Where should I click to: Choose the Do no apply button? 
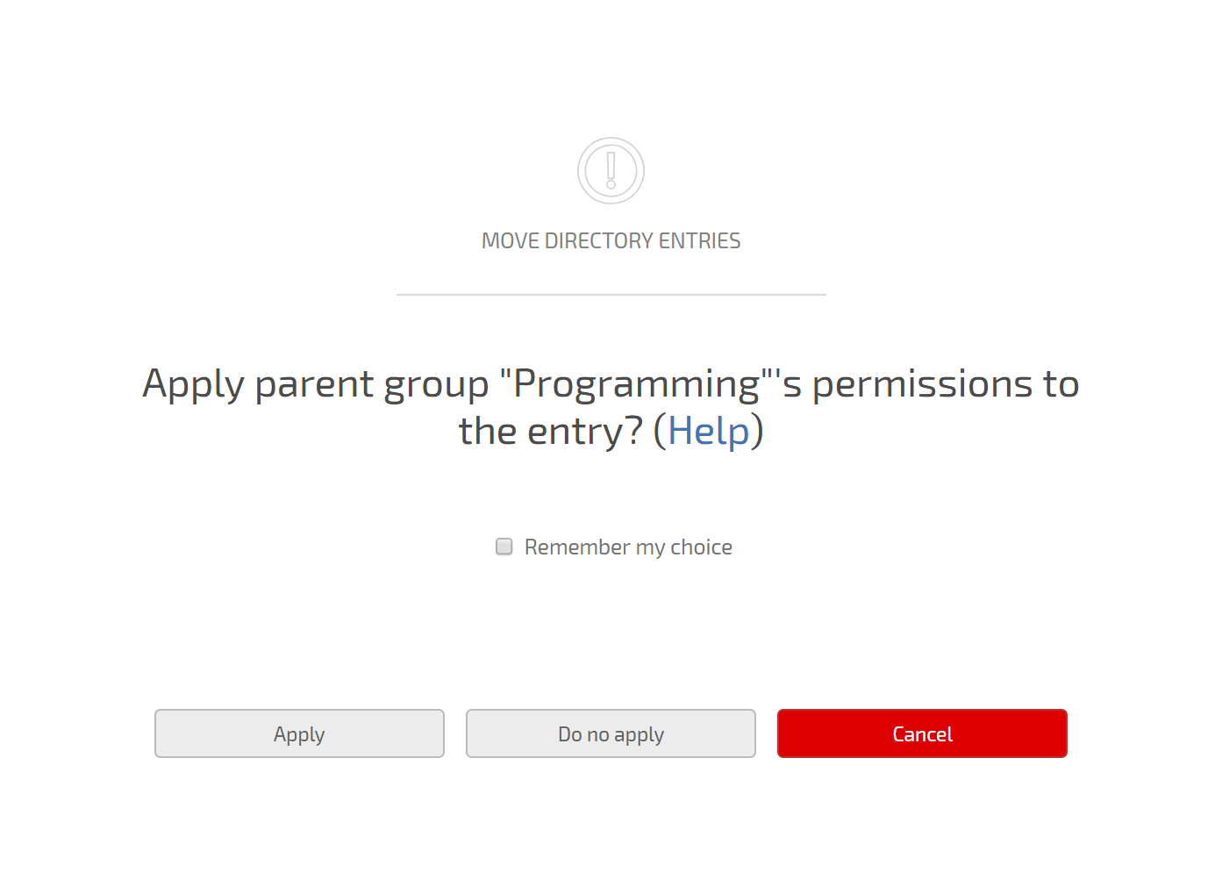pos(611,733)
